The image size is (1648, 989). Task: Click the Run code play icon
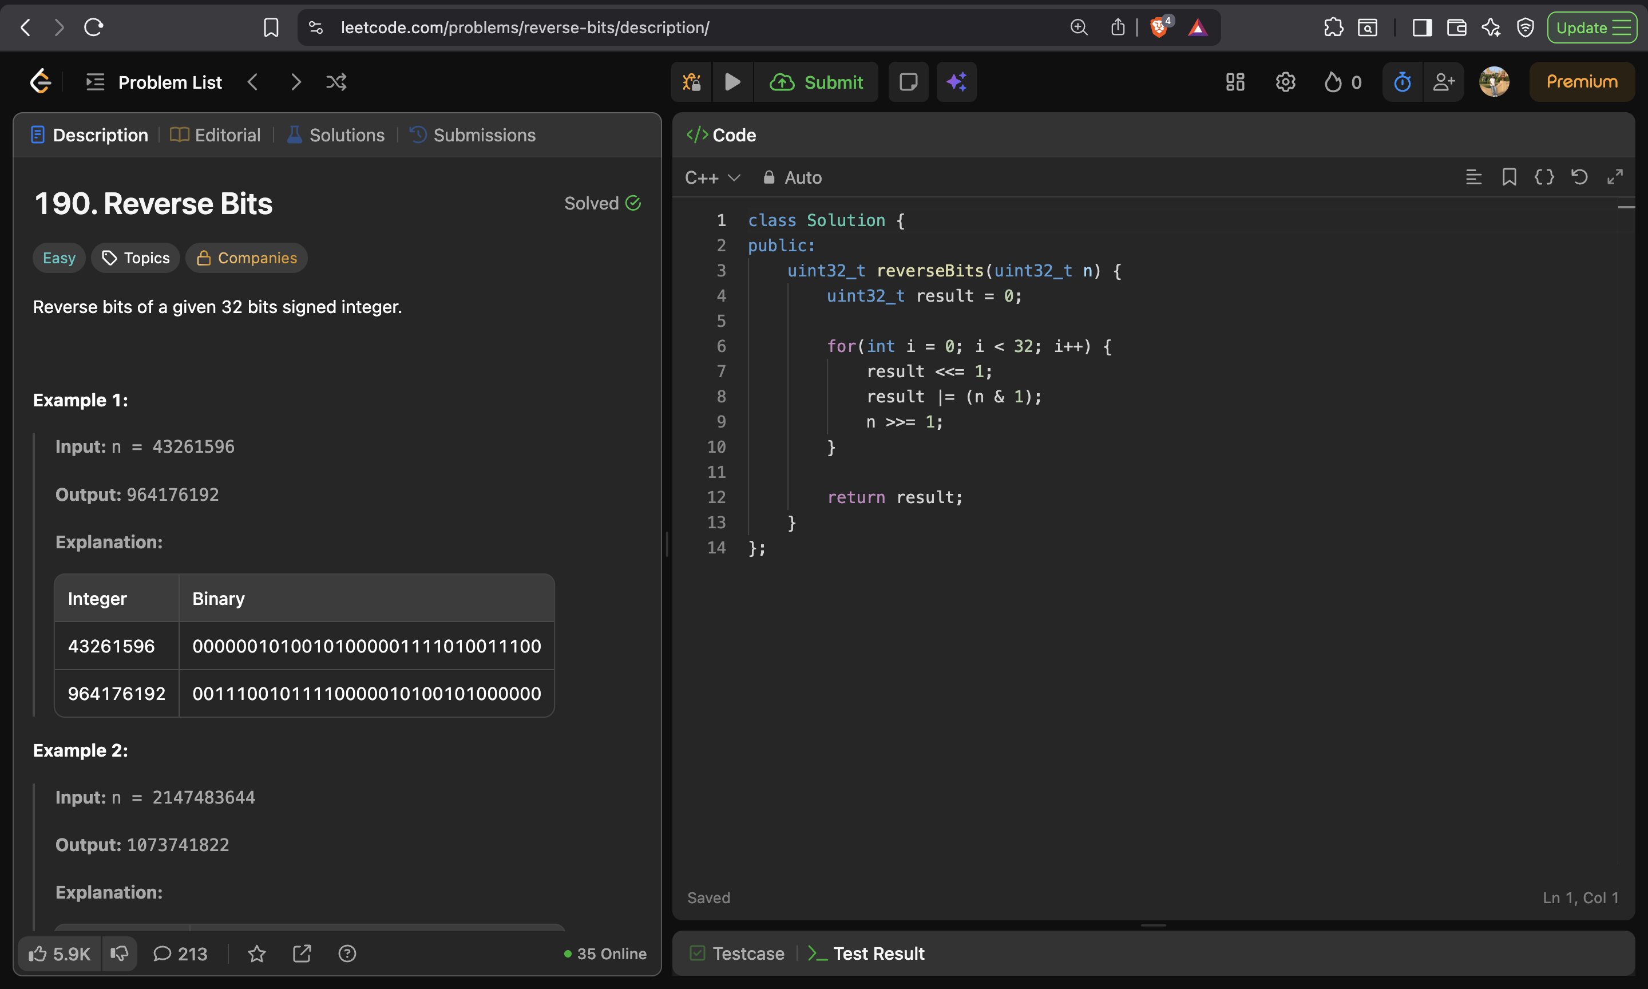tap(732, 82)
